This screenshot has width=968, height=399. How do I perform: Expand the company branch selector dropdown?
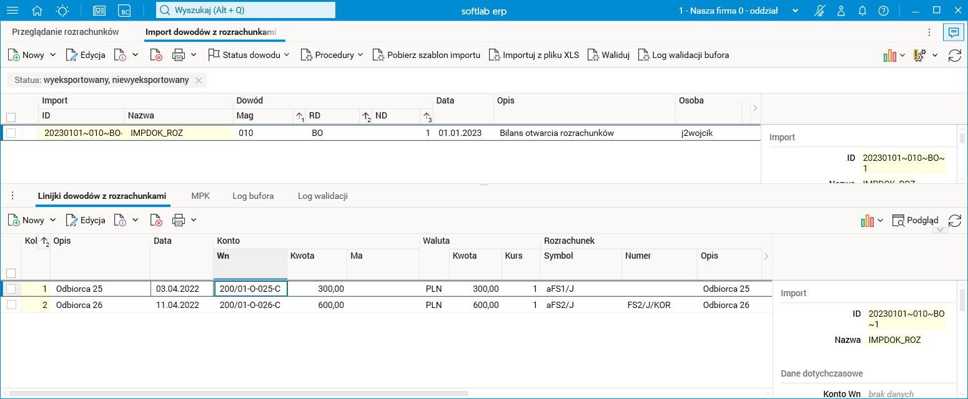point(796,11)
